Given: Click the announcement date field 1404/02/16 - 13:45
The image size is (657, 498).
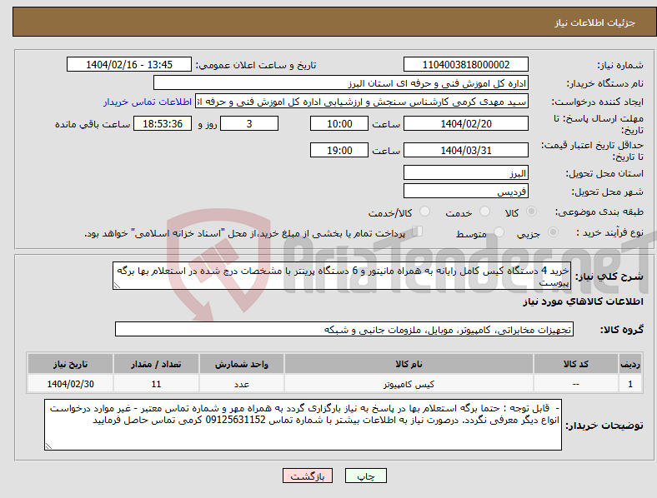Looking at the screenshot, I should coord(129,64).
